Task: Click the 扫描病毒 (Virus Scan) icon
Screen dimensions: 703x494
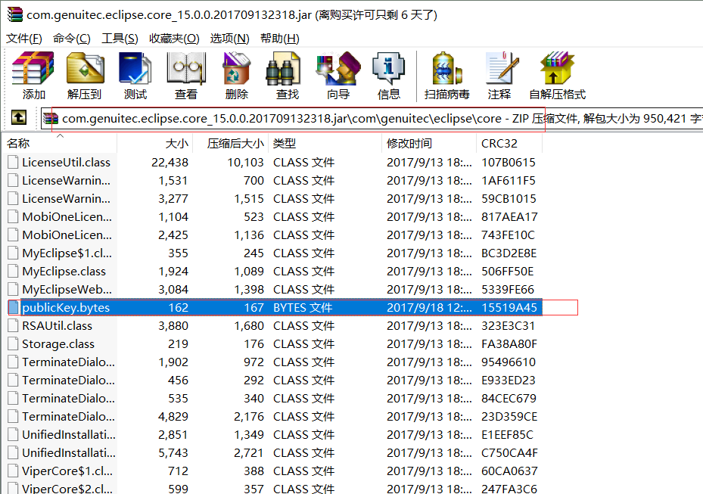Action: point(447,68)
